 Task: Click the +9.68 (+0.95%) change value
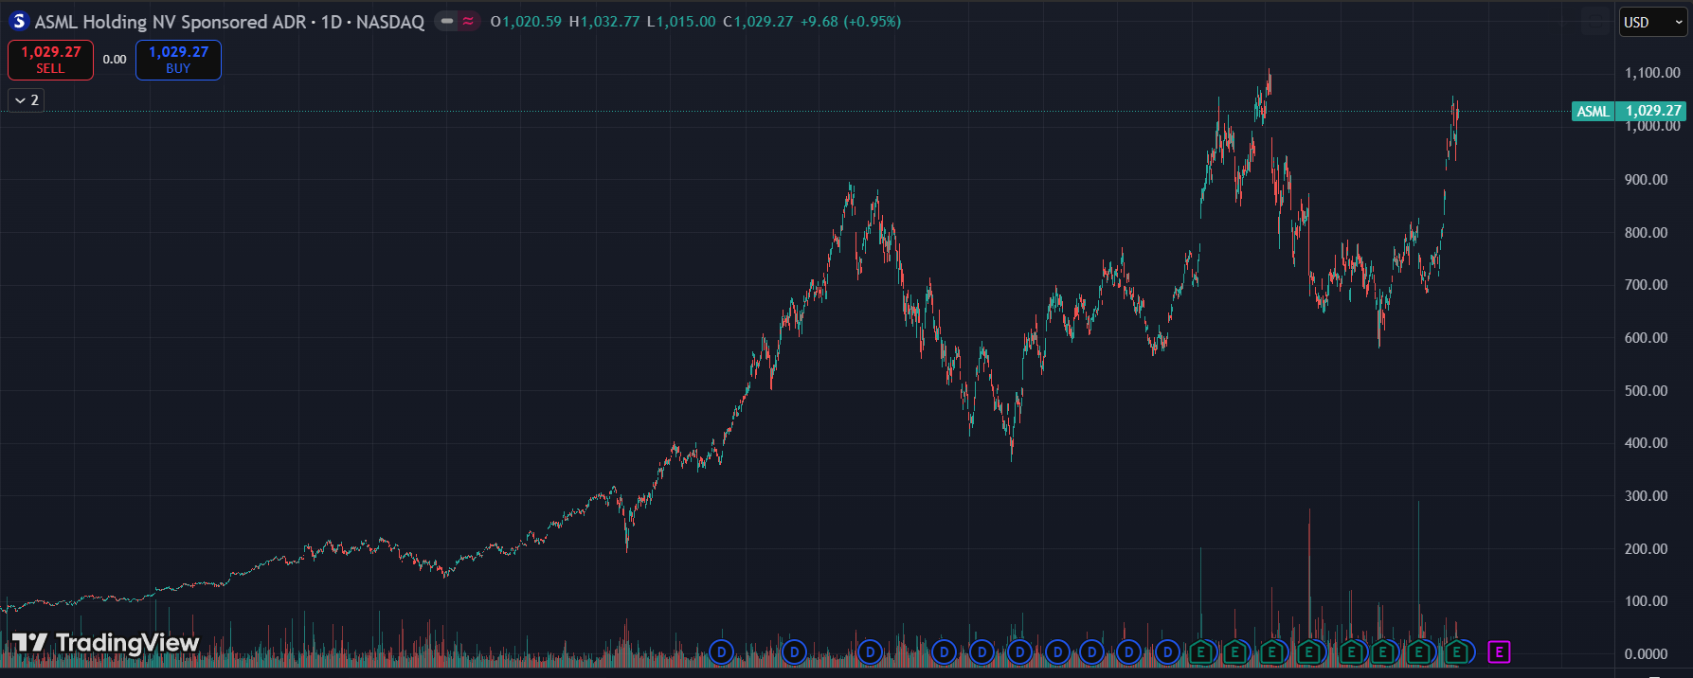click(850, 21)
